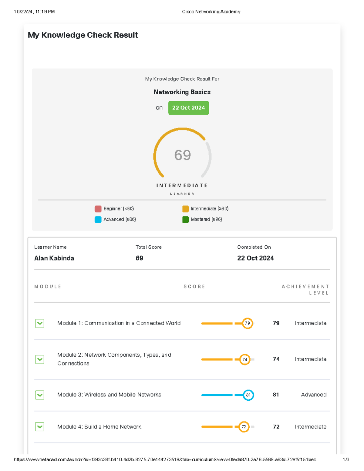The height and width of the screenshot is (471, 364).
Task: Click Module 2 score bar marker 74
Action: [245, 359]
